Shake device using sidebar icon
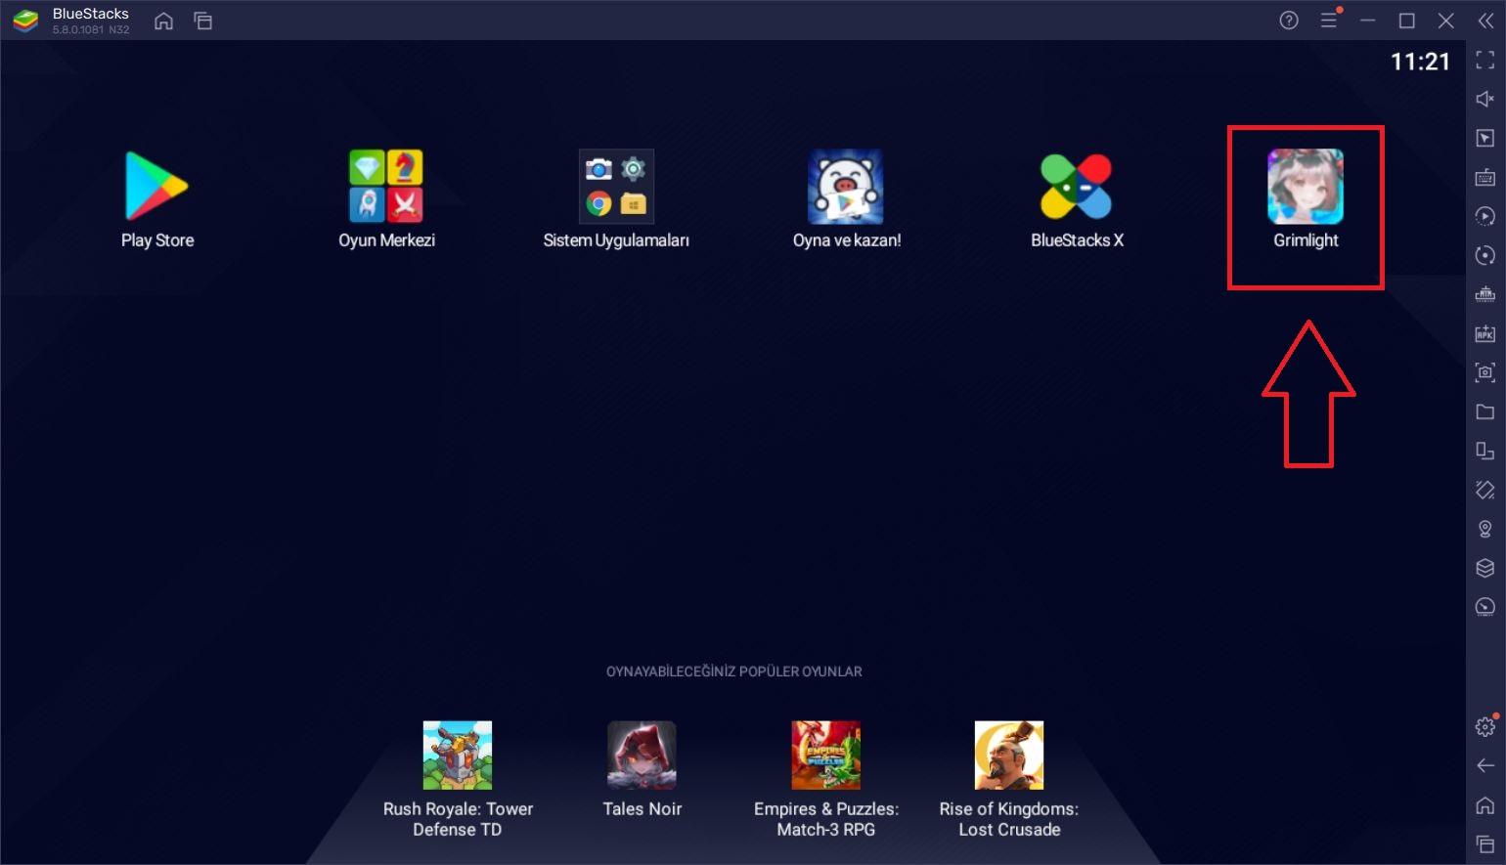This screenshot has width=1506, height=865. click(x=1485, y=490)
